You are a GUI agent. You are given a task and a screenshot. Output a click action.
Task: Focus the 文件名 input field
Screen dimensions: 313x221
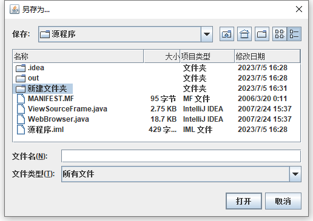click(181, 156)
